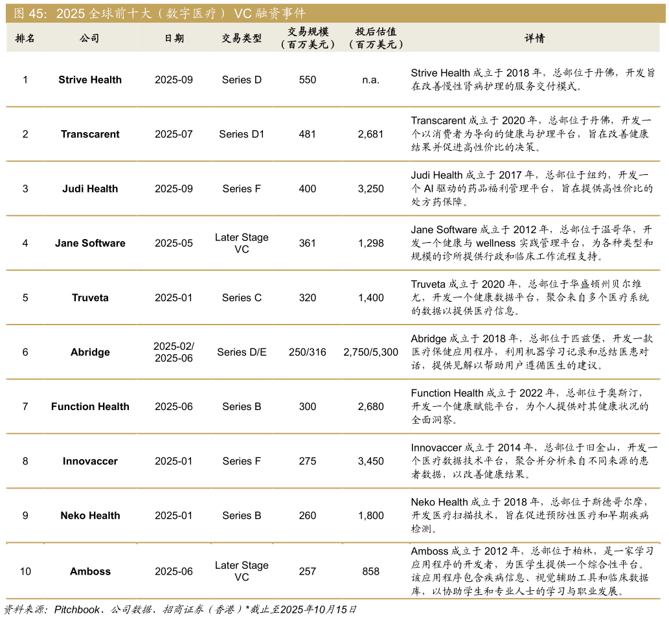Viewport: 669px width, 618px height.
Task: Select first row cell under 详情 column
Action: [534, 79]
